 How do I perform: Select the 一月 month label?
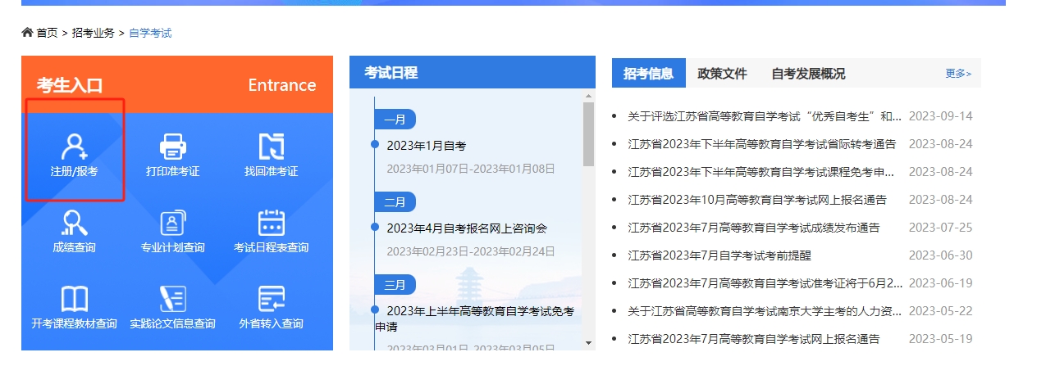point(395,120)
